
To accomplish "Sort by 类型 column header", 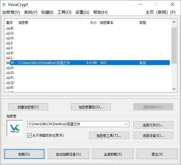I will pyautogui.click(x=154, y=23).
